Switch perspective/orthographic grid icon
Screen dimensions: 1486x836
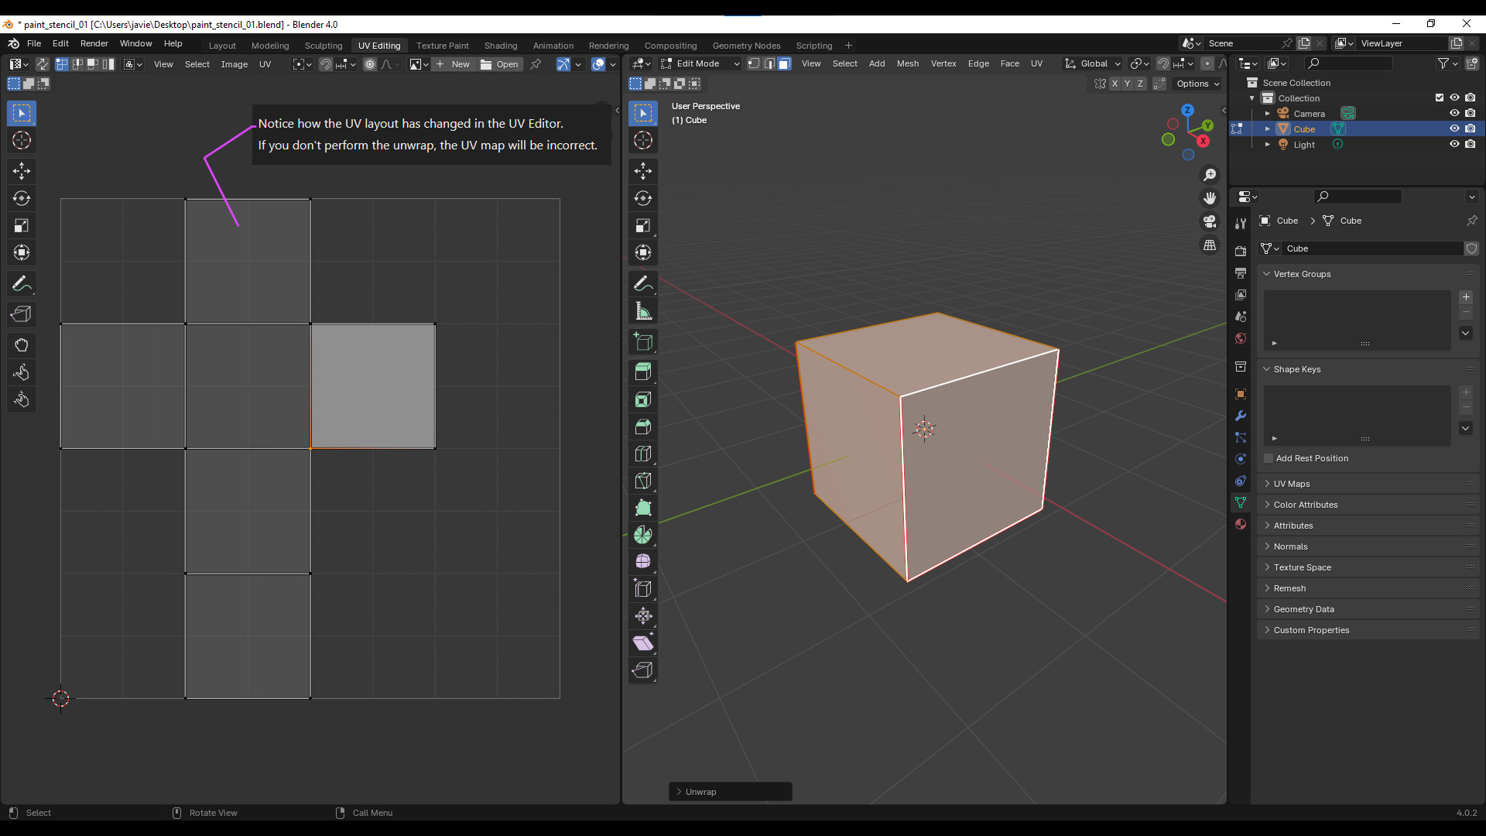(1210, 245)
